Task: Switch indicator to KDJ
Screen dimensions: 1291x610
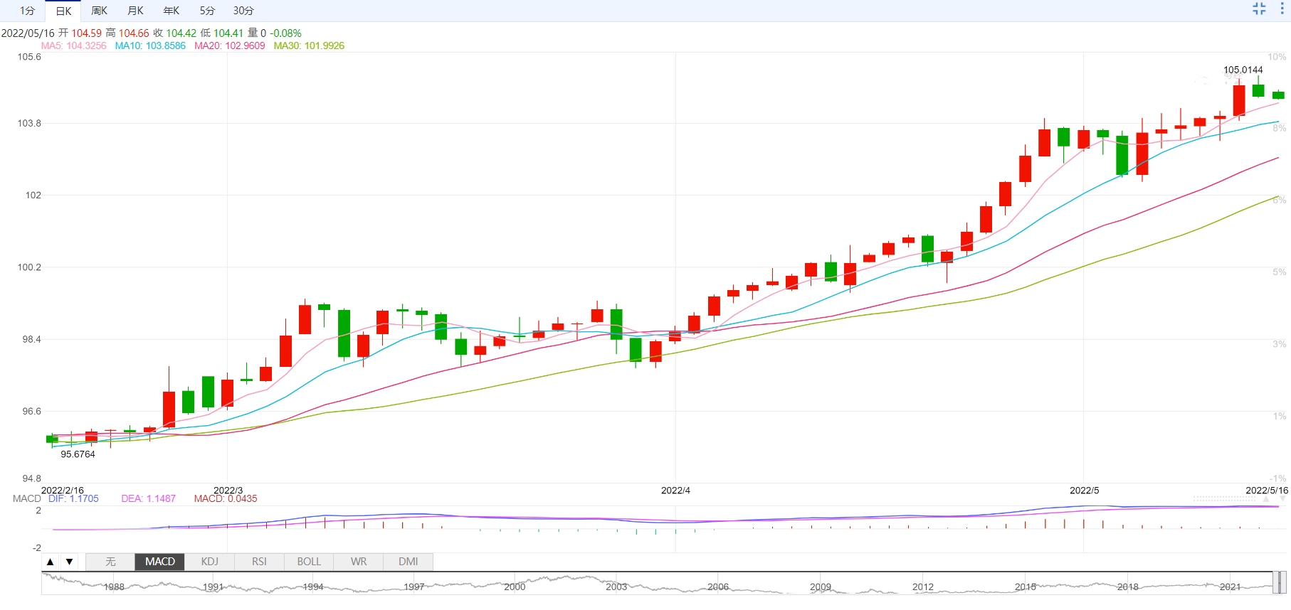Action: pos(210,562)
